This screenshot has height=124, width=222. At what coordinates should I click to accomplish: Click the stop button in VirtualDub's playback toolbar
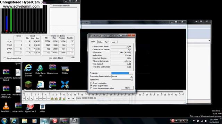click(x=24, y=99)
